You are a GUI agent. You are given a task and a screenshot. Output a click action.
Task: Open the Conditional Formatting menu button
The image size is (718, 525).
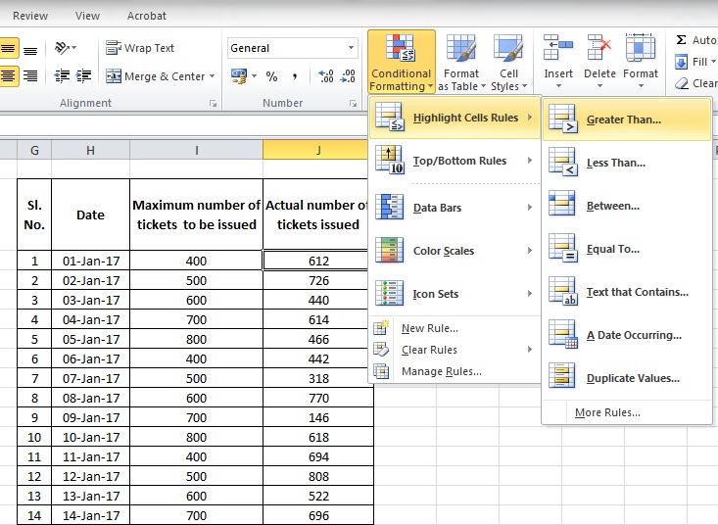(x=402, y=63)
